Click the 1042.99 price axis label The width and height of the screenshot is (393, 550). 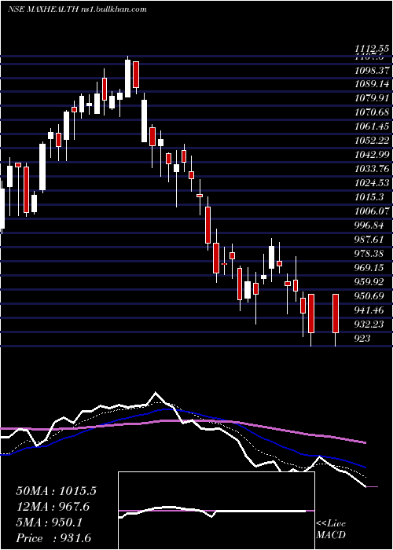click(371, 155)
